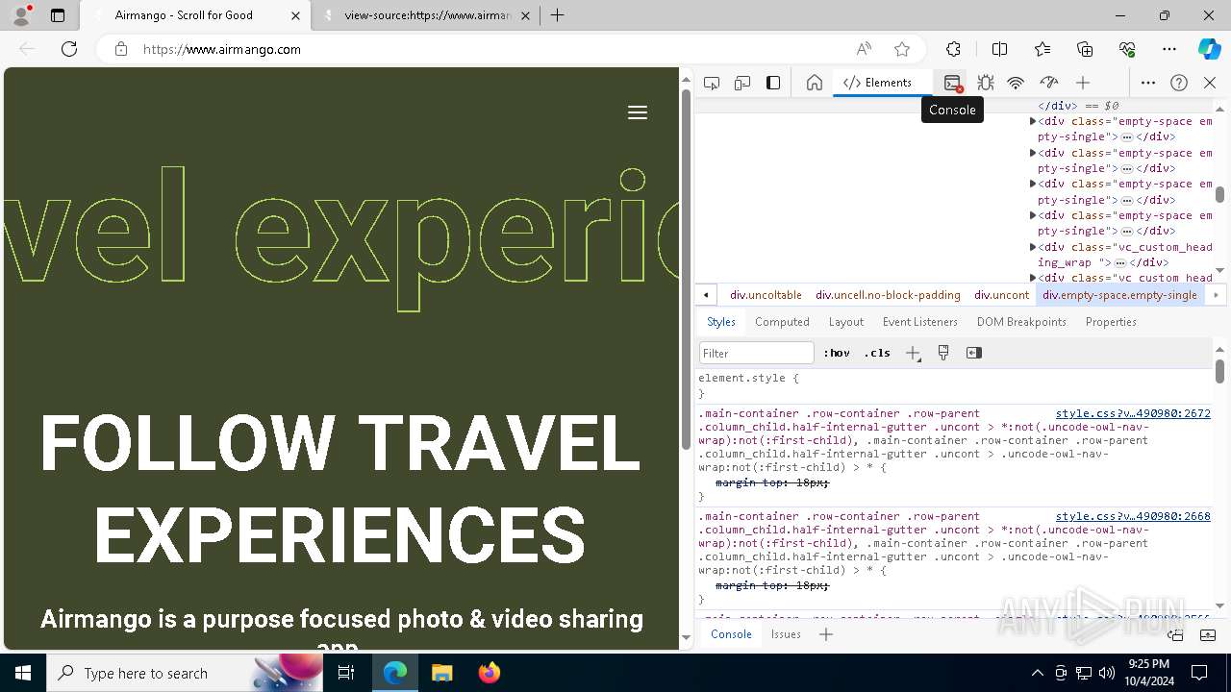Expand the fourth empty-space div node

point(1033,215)
